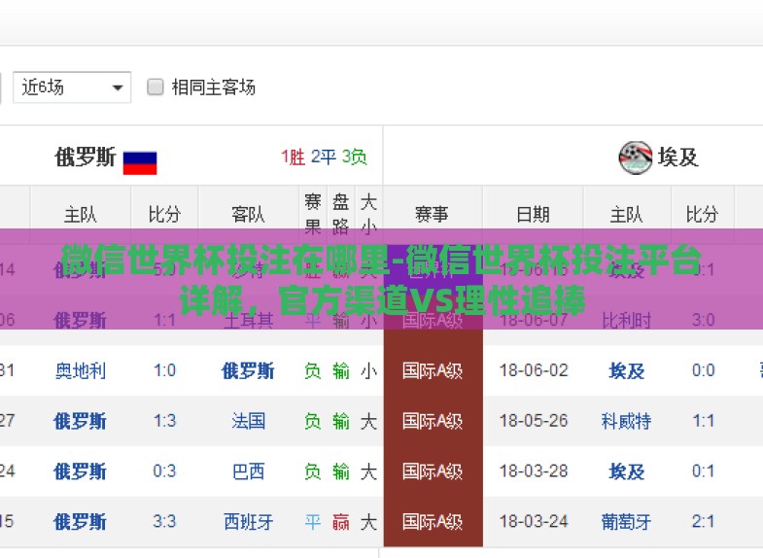Viewport: 763px width, 558px height.
Task: Click the 负 result in 奥地利 row
Action: coord(312,370)
